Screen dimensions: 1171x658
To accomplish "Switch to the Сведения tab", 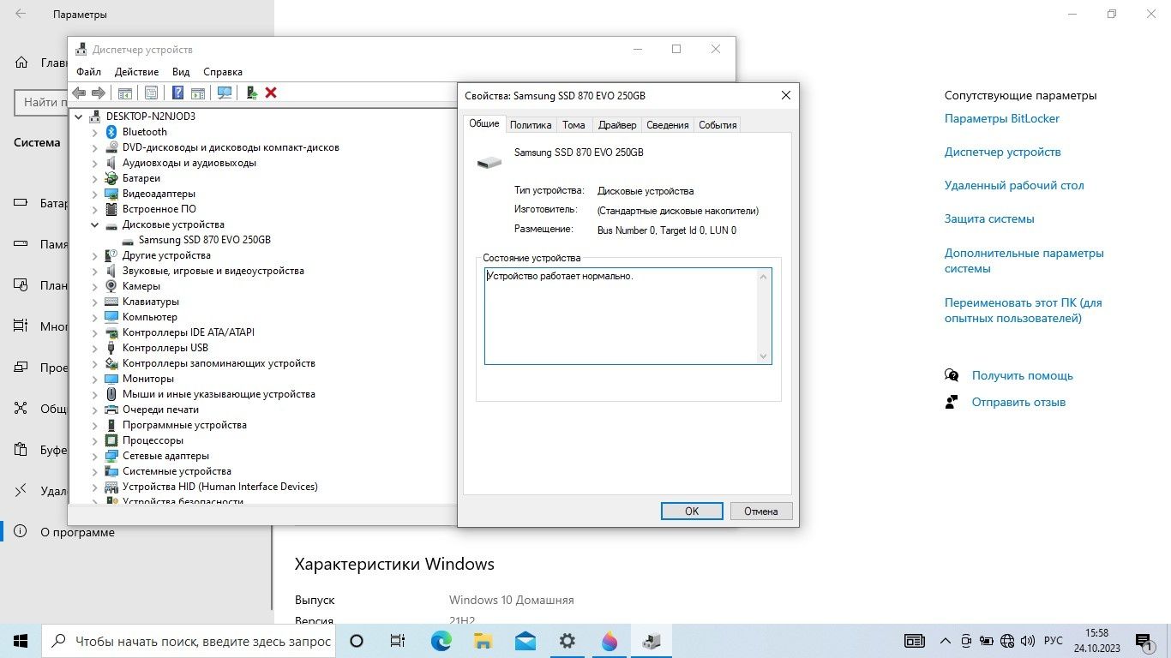I will [668, 125].
